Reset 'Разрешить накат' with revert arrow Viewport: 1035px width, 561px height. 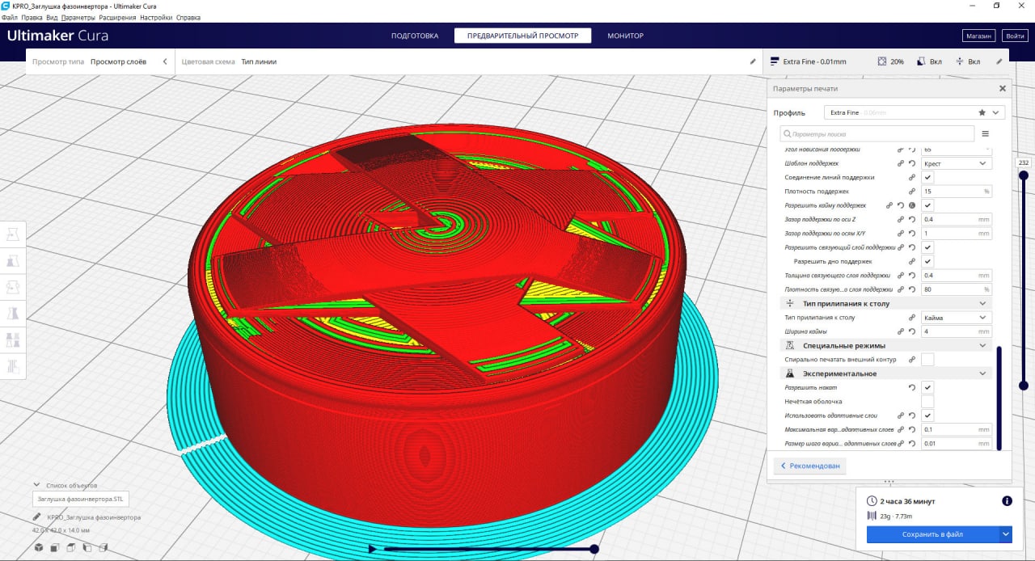pos(912,388)
